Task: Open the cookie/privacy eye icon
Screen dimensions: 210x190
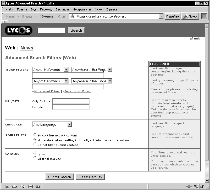Action: click(196, 186)
